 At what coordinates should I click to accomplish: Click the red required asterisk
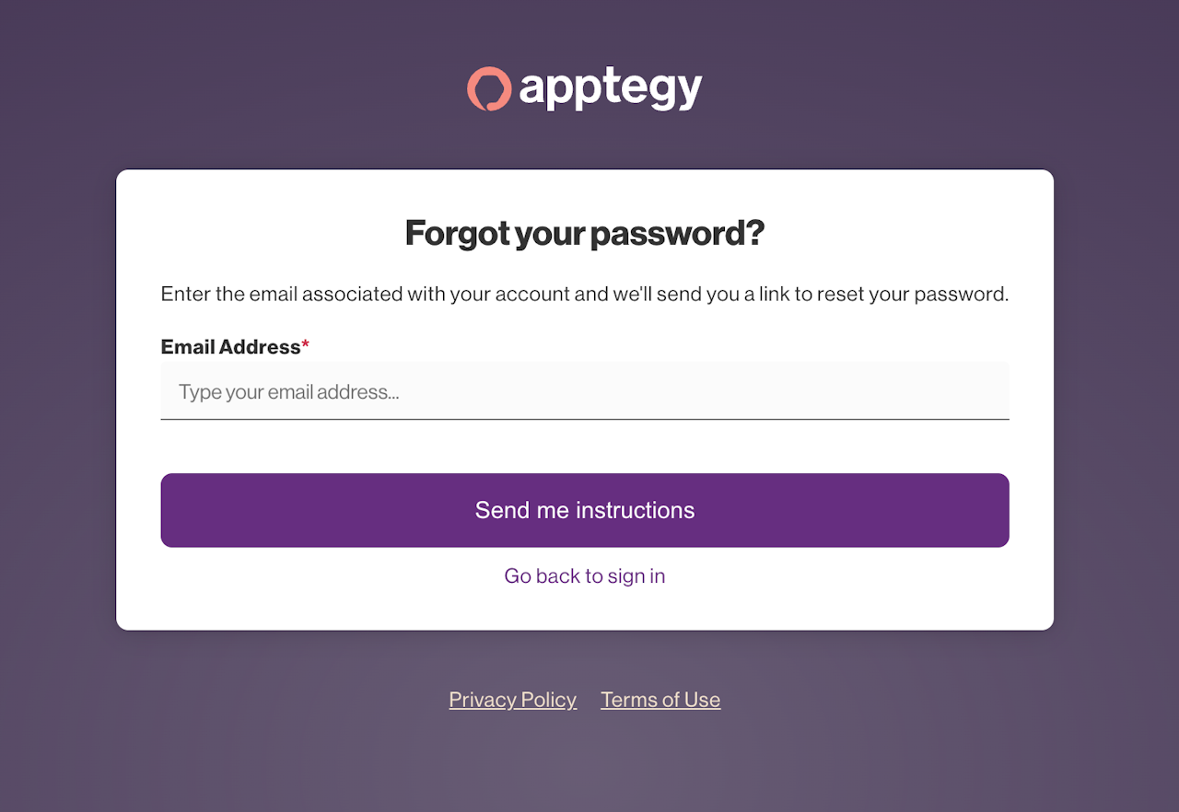(306, 344)
